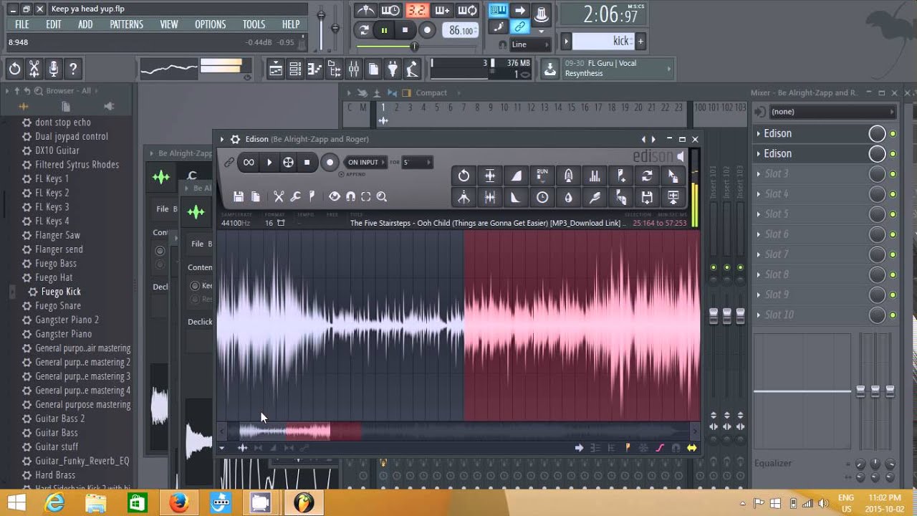Click Edison's record button
The image size is (917, 516).
[x=330, y=163]
